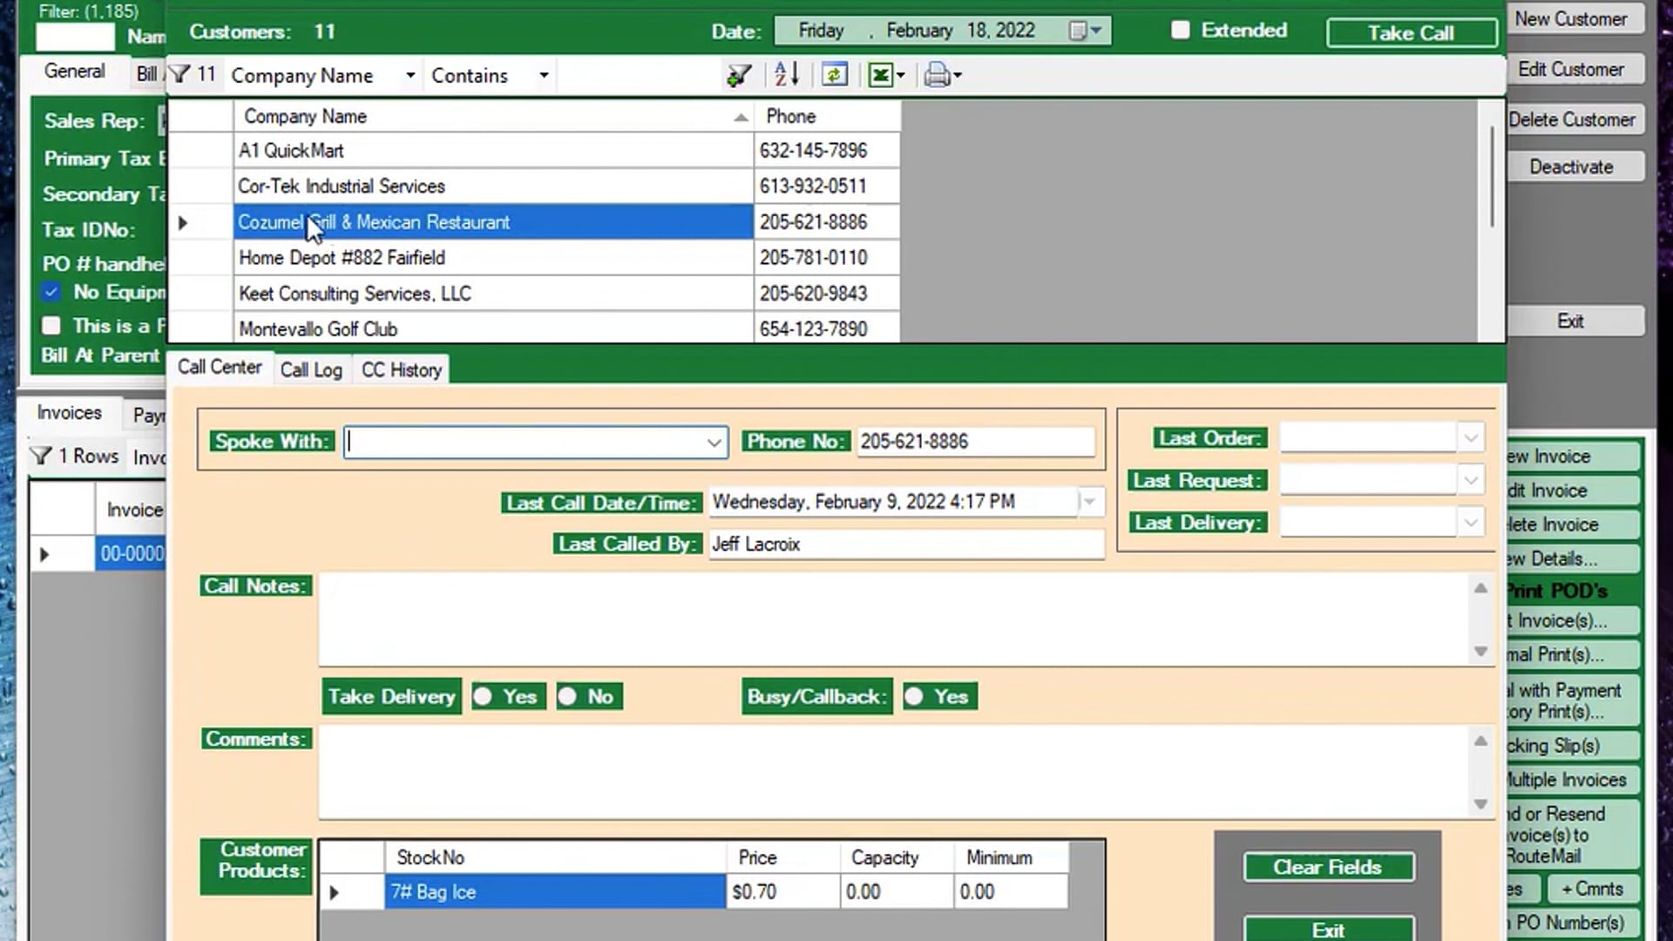Switch to the Call Log tab
The height and width of the screenshot is (941, 1673).
(x=311, y=369)
